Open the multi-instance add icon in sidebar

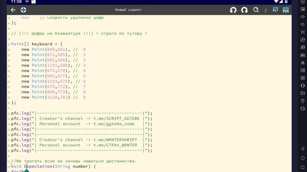pyautogui.click(x=303, y=47)
